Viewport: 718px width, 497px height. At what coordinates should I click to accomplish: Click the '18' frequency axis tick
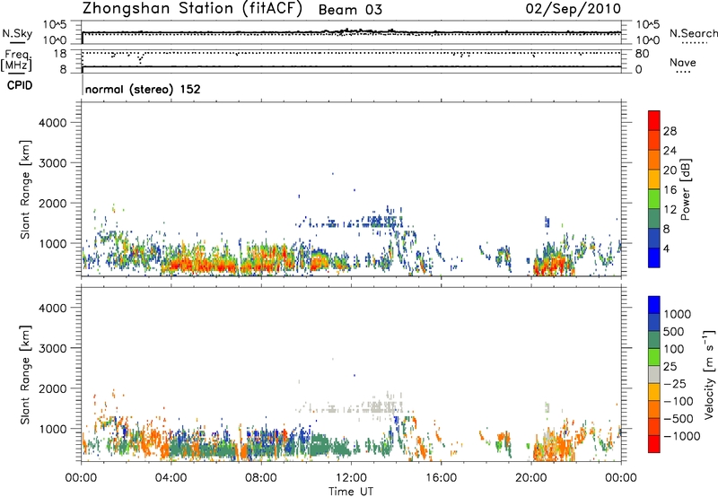click(x=60, y=54)
